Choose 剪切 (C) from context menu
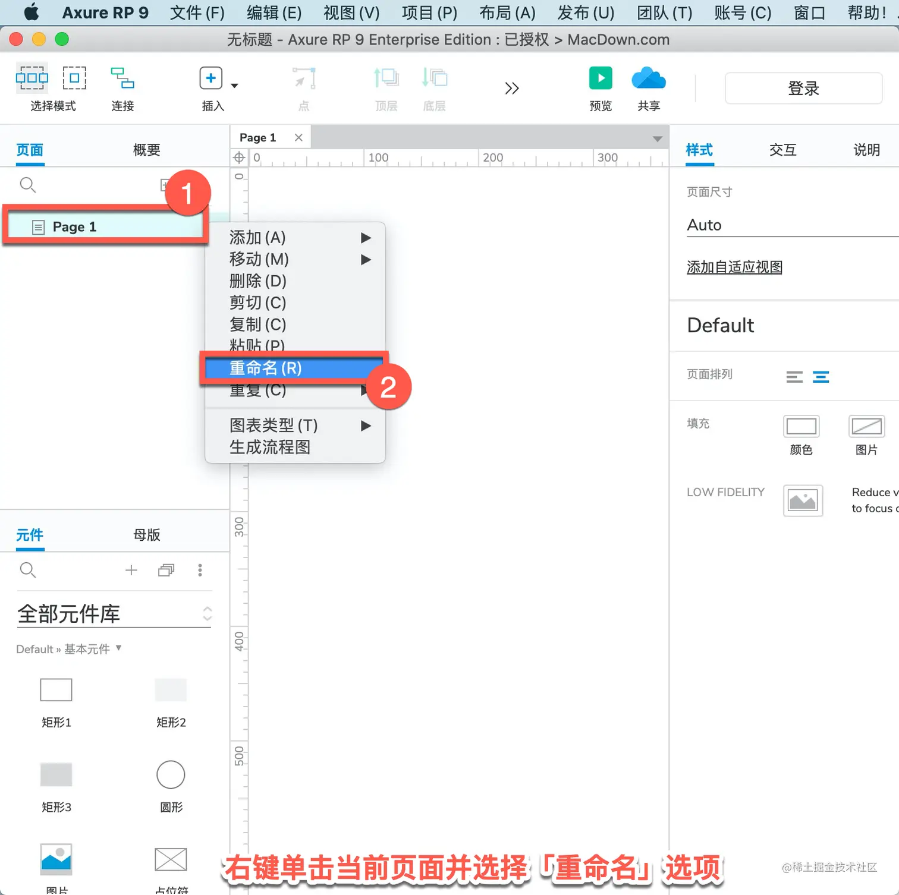The width and height of the screenshot is (899, 895). pos(295,302)
